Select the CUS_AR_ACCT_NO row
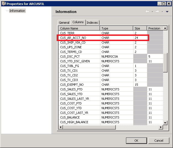 pyautogui.click(x=111, y=38)
